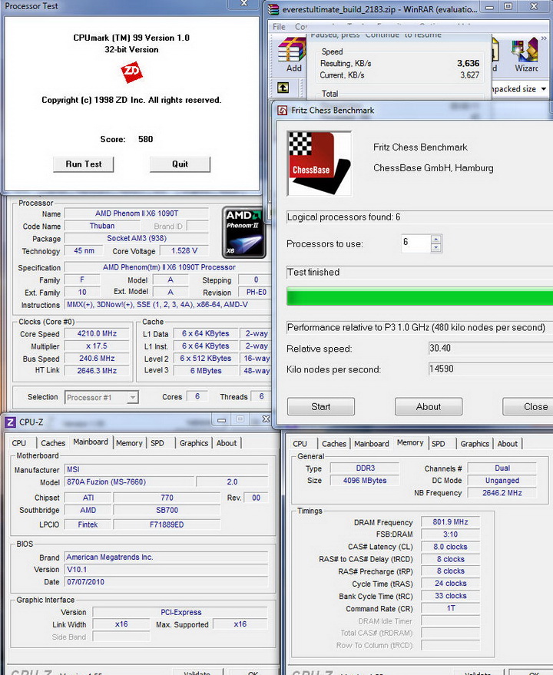
Task: Click the AMD Phenom II logo badge
Action: [243, 233]
